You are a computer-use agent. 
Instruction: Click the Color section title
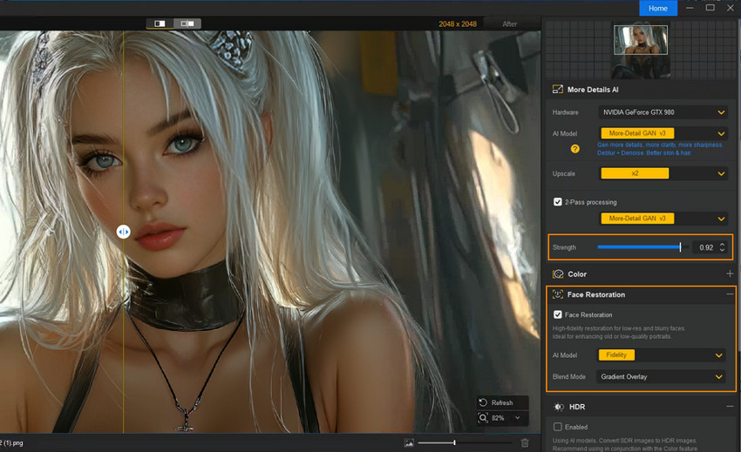[x=577, y=274]
